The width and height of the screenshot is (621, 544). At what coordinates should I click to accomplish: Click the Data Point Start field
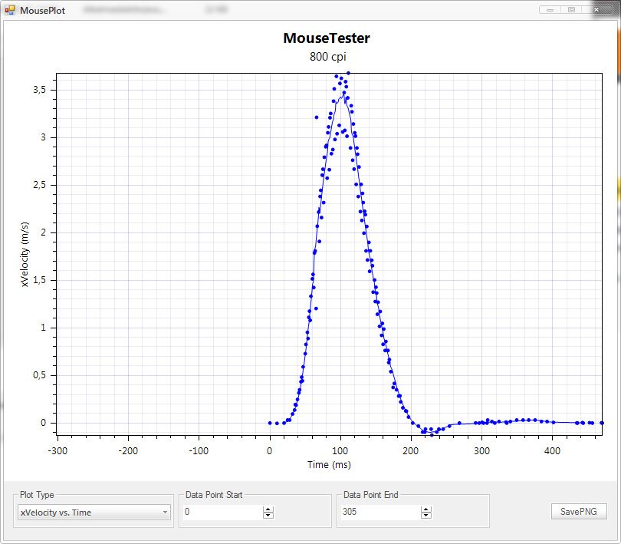(x=222, y=512)
